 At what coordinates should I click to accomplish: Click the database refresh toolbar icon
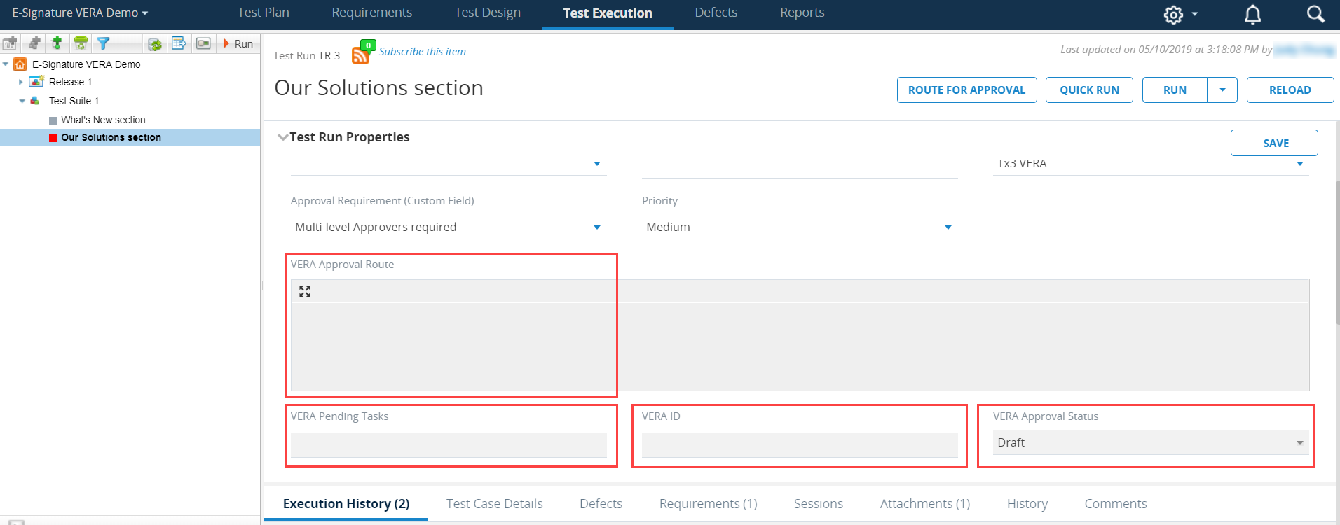pos(155,44)
